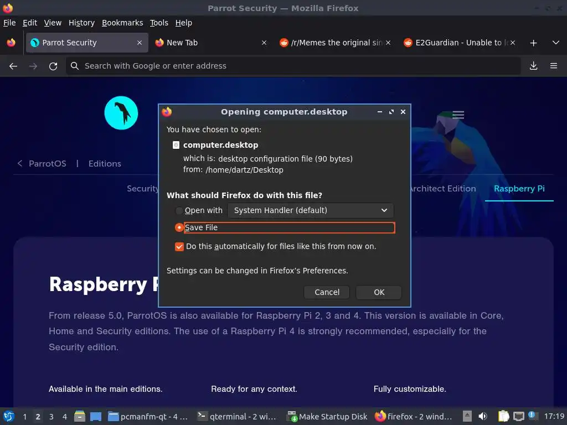
Task: Open a new tab with the plus icon
Action: (x=533, y=43)
